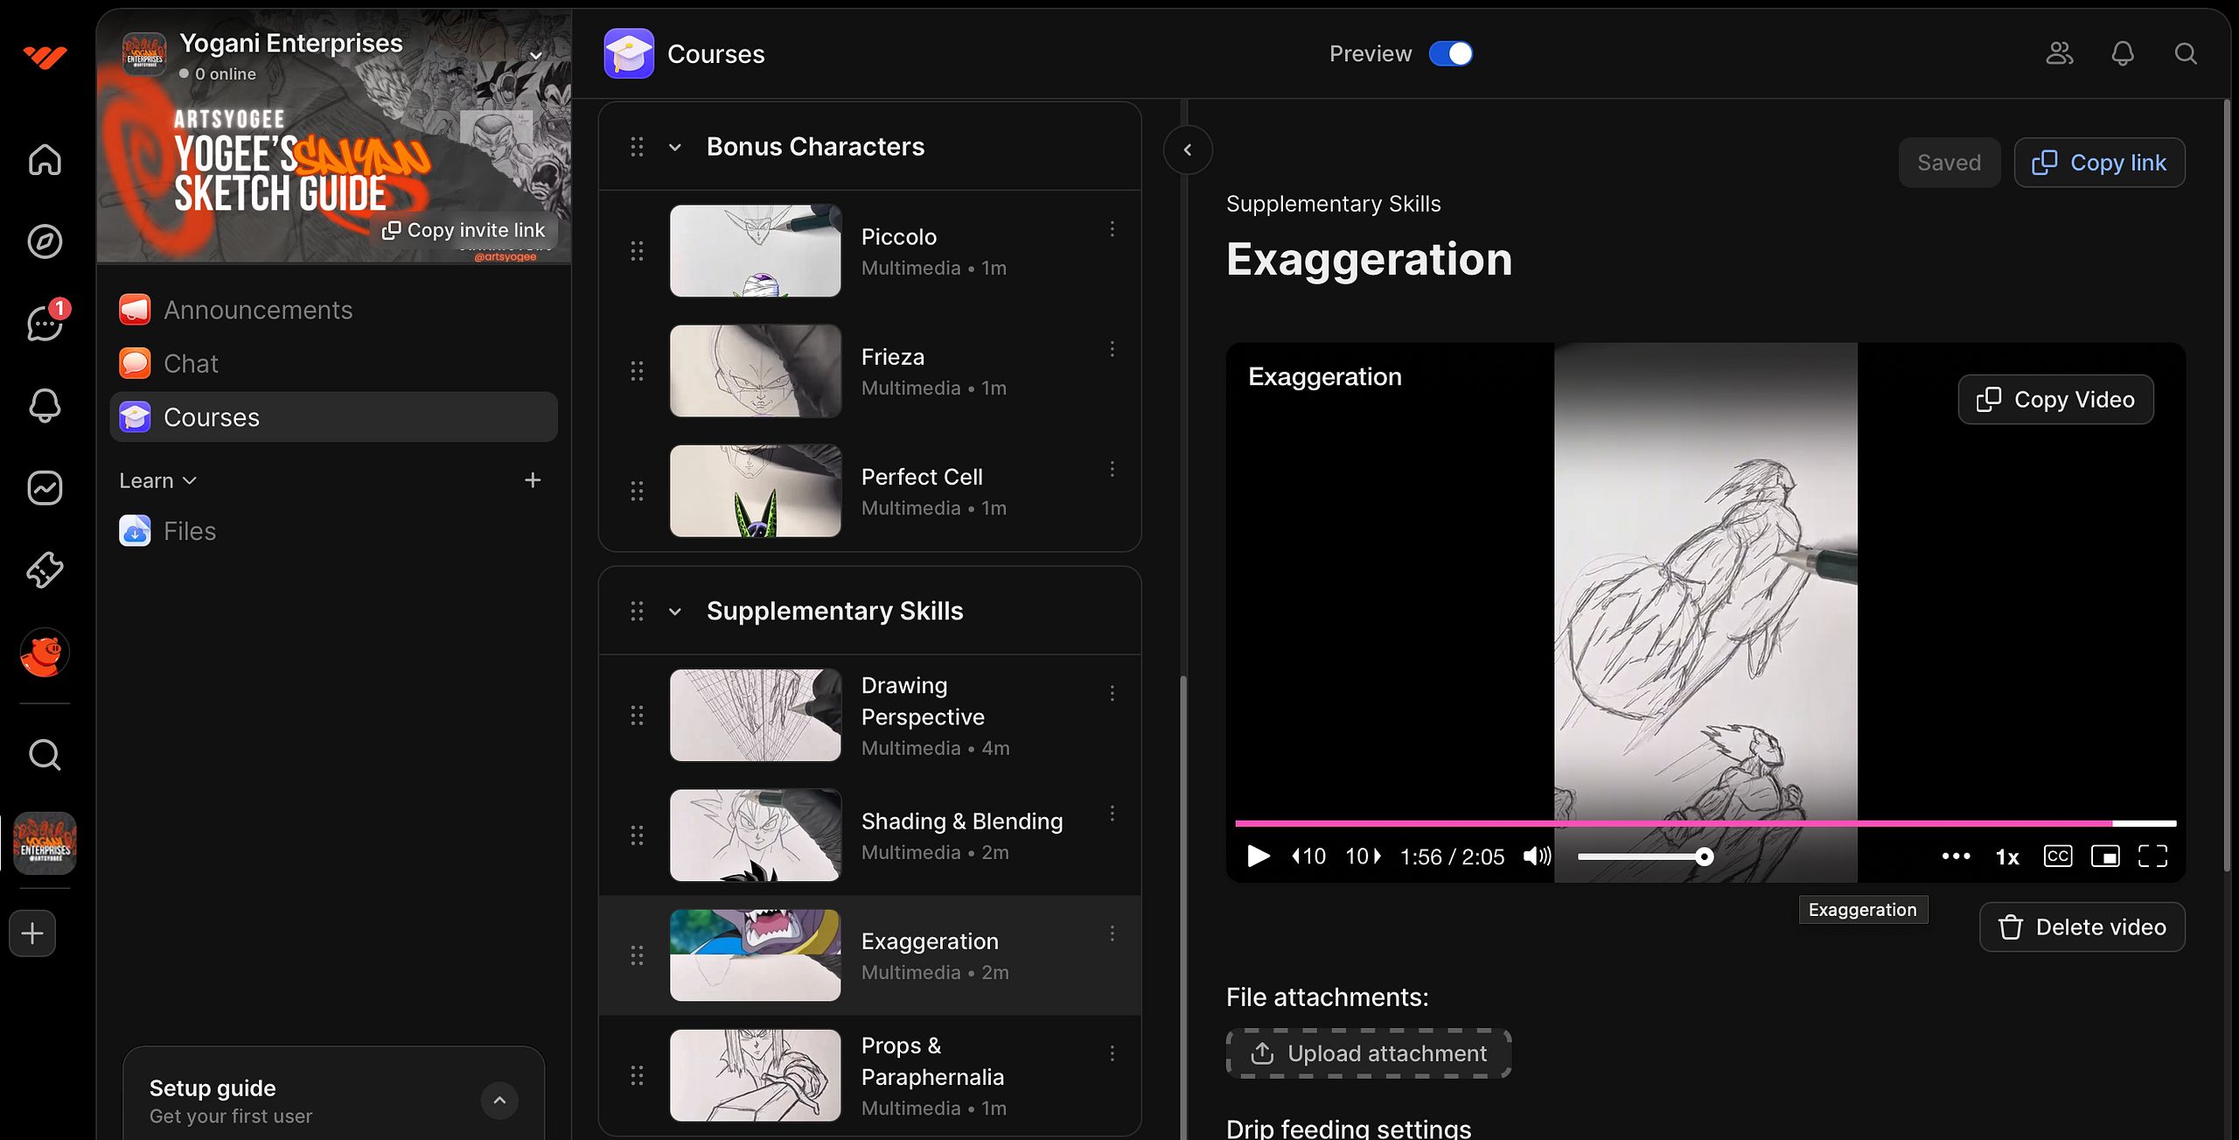
Task: Open Chat in the sidebar
Action: pos(334,363)
